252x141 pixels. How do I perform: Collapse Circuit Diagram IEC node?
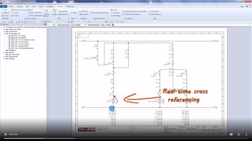coord(4,34)
